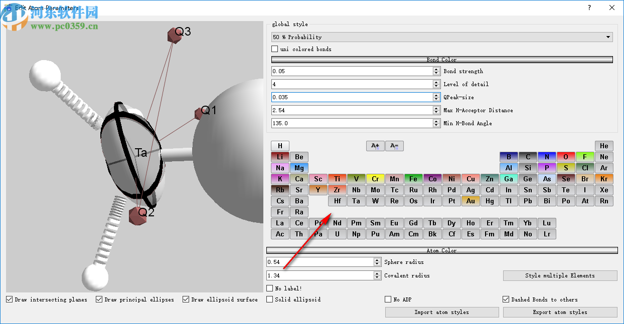Select the lawrencium Lr element

point(547,234)
